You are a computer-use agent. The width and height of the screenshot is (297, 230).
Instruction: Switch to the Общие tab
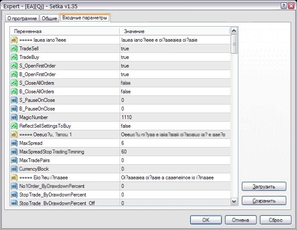click(x=49, y=18)
